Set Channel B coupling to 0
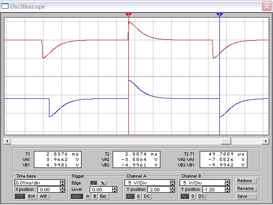Viewport: 273px width, 205px height. click(x=193, y=196)
